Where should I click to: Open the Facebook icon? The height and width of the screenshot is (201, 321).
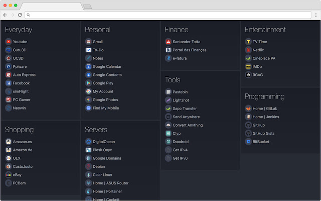(x=9, y=83)
